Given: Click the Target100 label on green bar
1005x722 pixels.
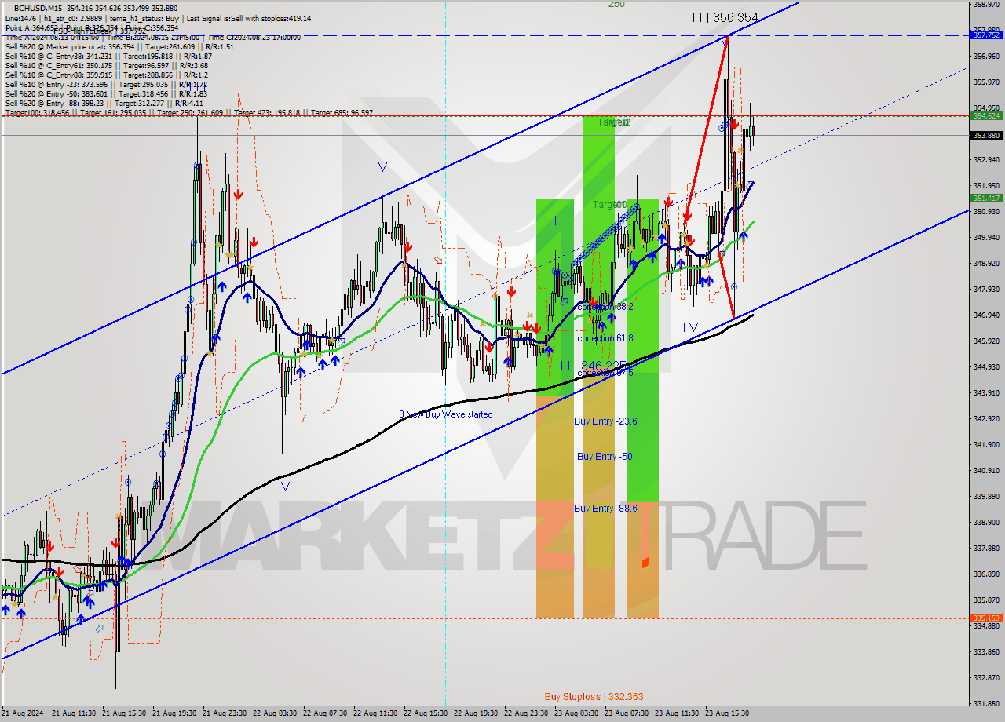Looking at the screenshot, I should point(609,205).
